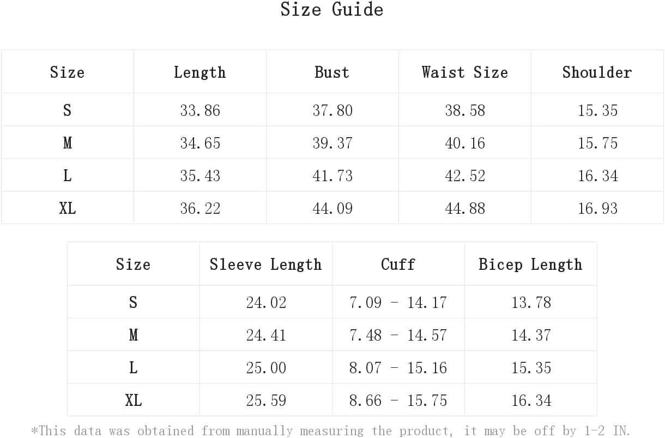This screenshot has width=665, height=438.
Task: Select the Length column header
Action: [199, 72]
